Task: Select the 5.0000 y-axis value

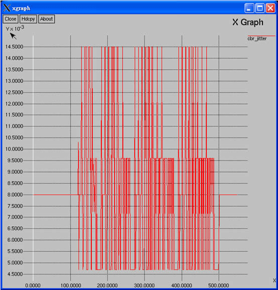Action: click(x=15, y=263)
